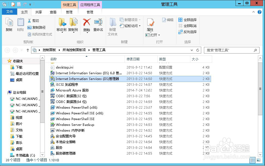Click the blue Help question icon

point(260,12)
